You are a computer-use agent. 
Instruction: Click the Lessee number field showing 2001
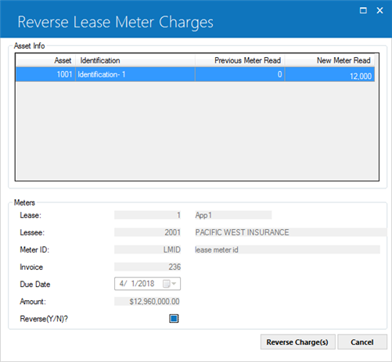point(147,232)
